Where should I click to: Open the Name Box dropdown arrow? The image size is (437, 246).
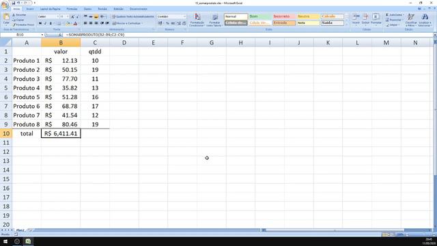point(42,35)
